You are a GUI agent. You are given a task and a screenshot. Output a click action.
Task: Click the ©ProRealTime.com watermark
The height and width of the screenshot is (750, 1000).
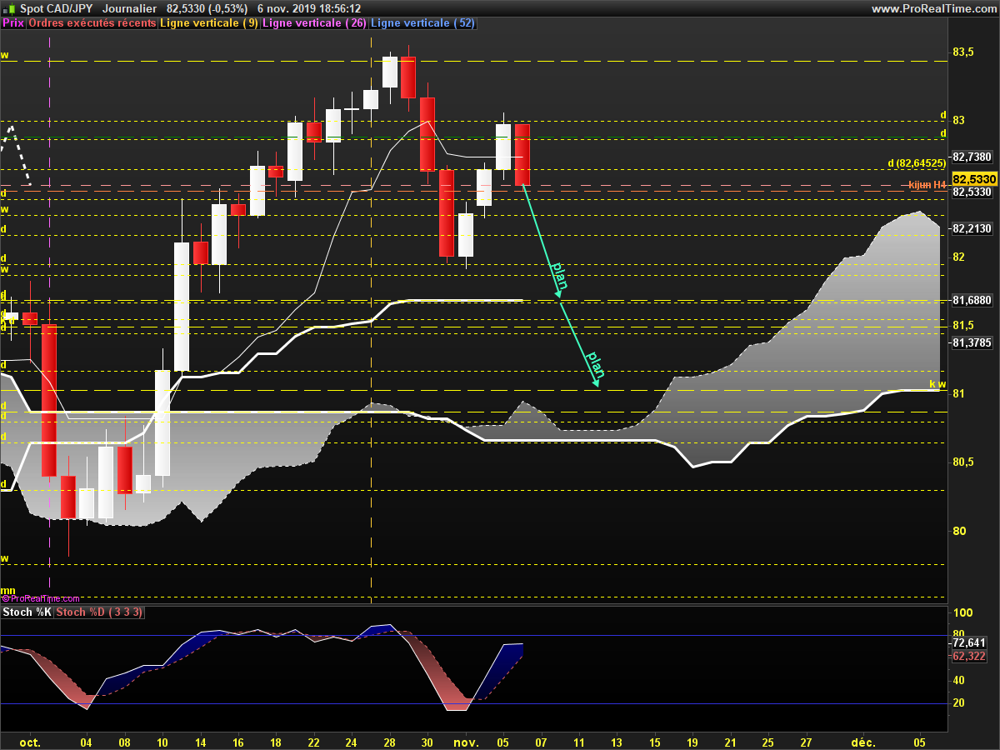click(x=41, y=598)
